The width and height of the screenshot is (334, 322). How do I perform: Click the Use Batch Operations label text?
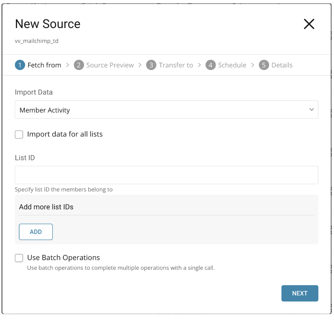64,258
